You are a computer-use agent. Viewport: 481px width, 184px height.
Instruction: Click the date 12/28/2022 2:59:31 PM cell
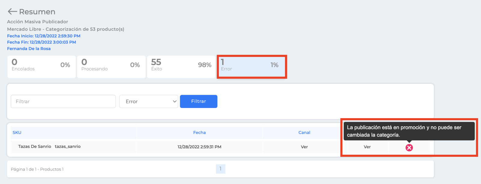199,147
